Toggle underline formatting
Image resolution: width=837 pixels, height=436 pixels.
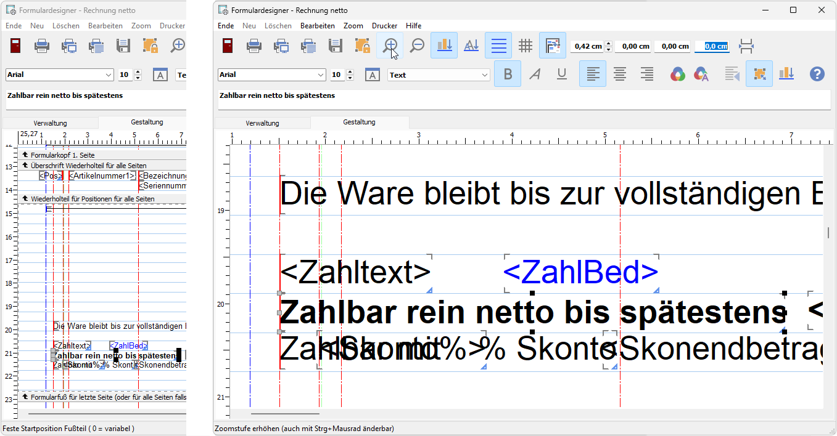(561, 74)
